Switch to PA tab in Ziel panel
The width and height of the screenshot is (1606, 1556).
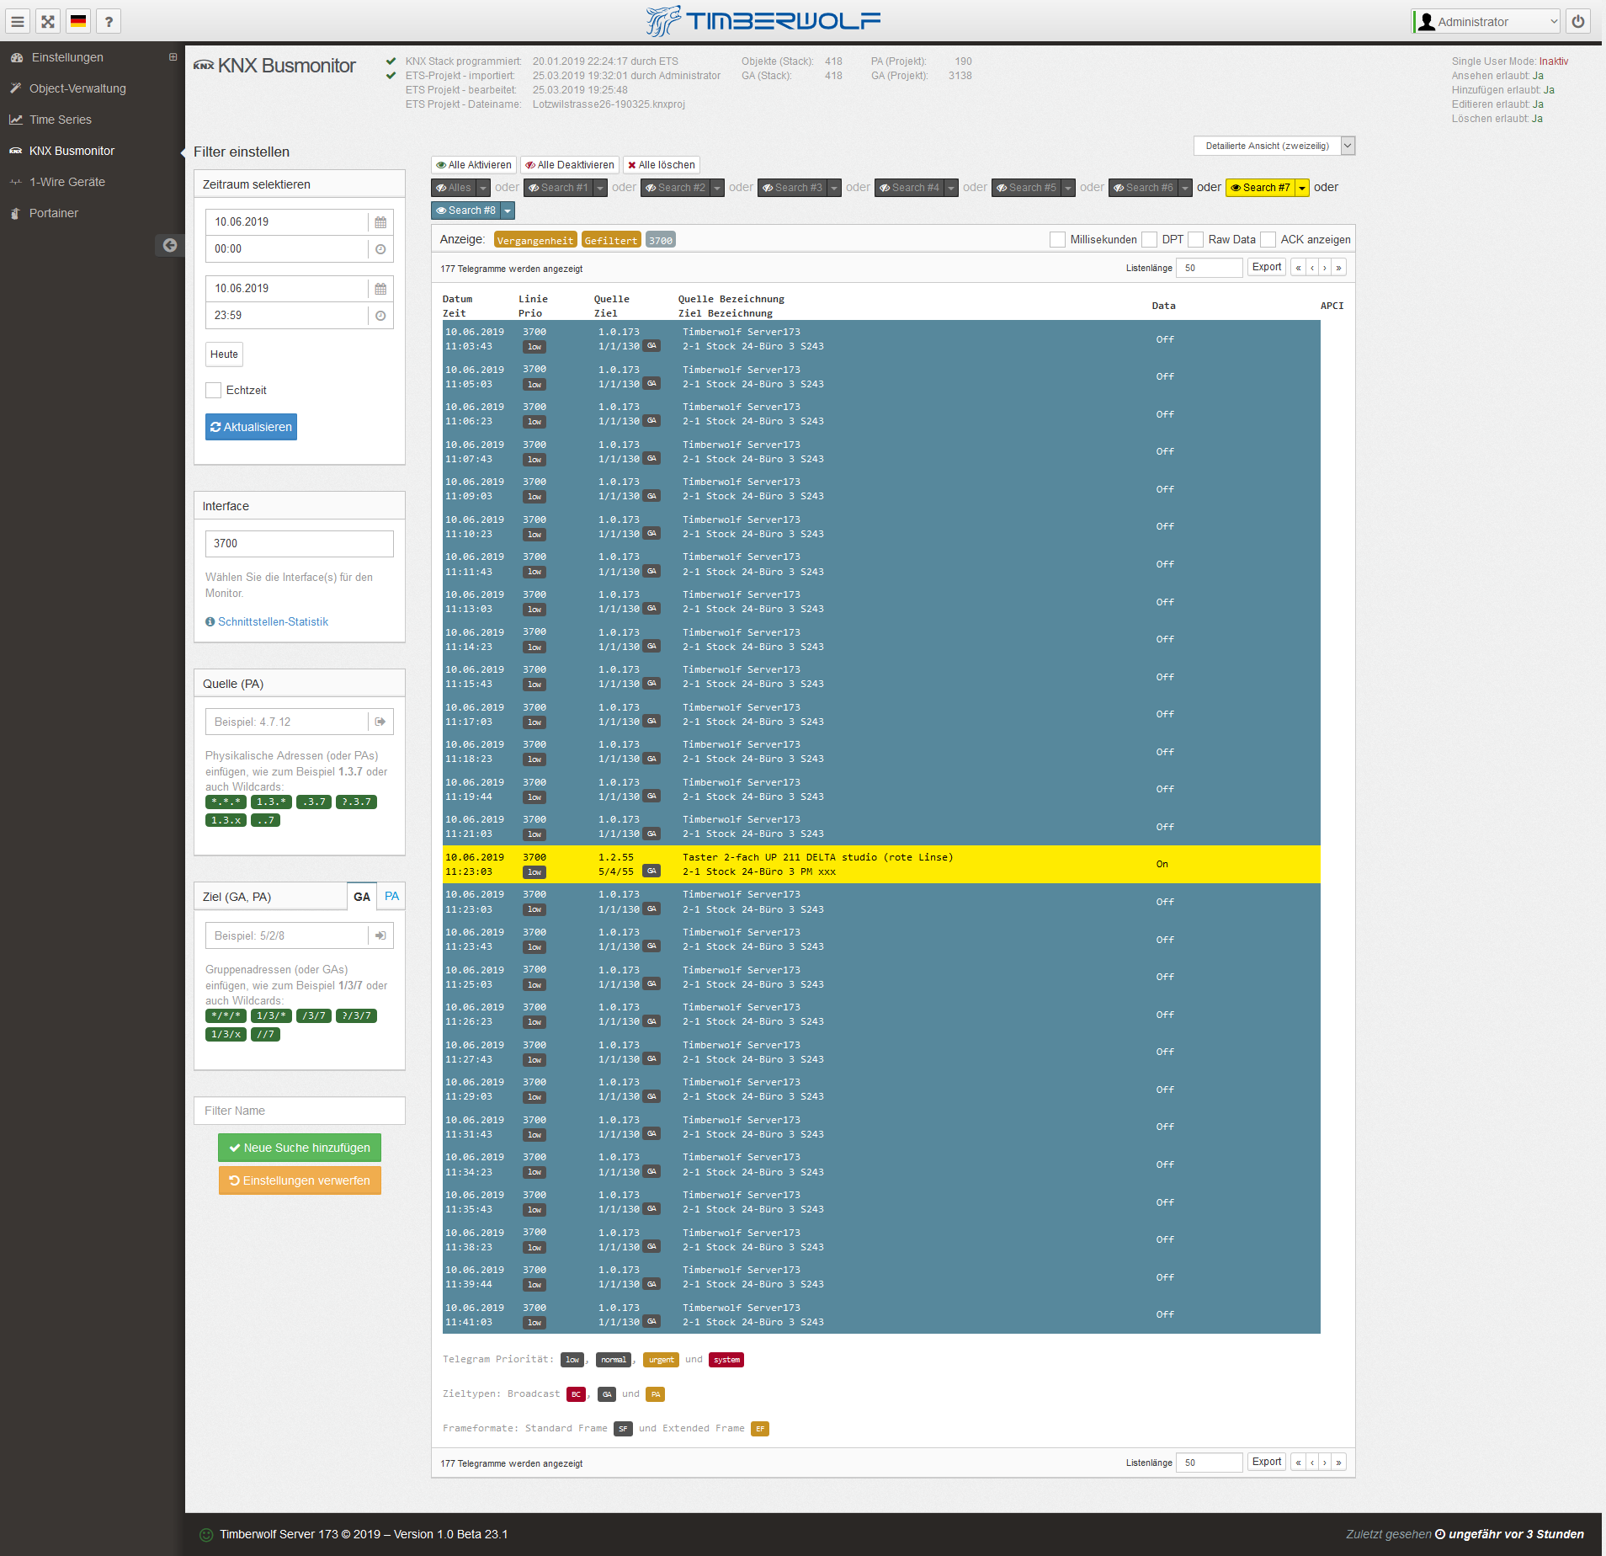391,897
